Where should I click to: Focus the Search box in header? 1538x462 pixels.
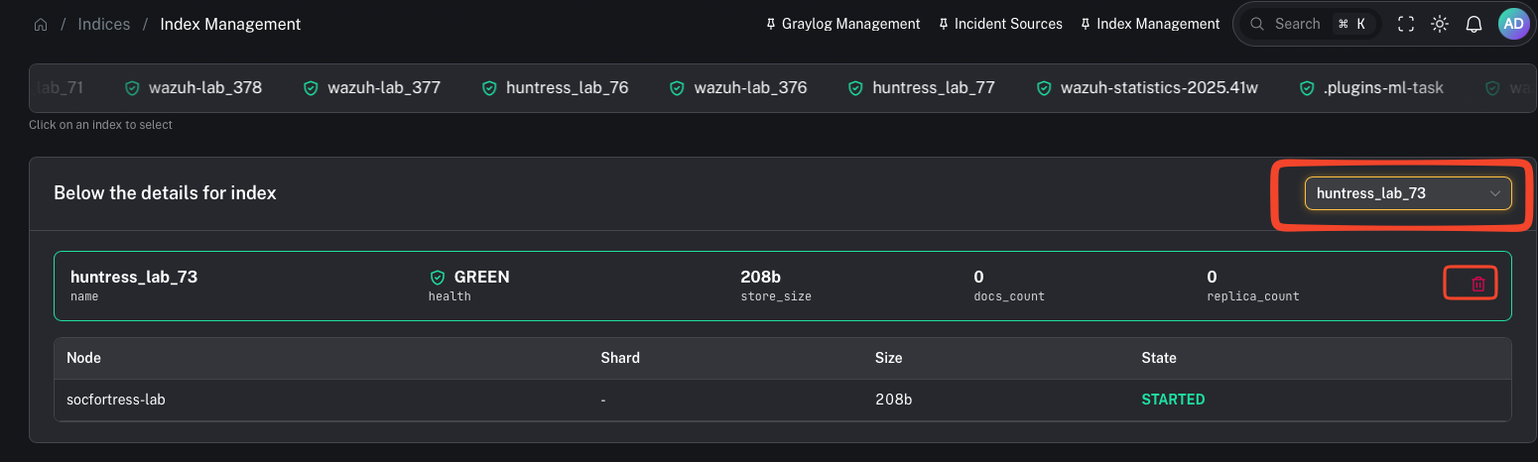pyautogui.click(x=1310, y=24)
